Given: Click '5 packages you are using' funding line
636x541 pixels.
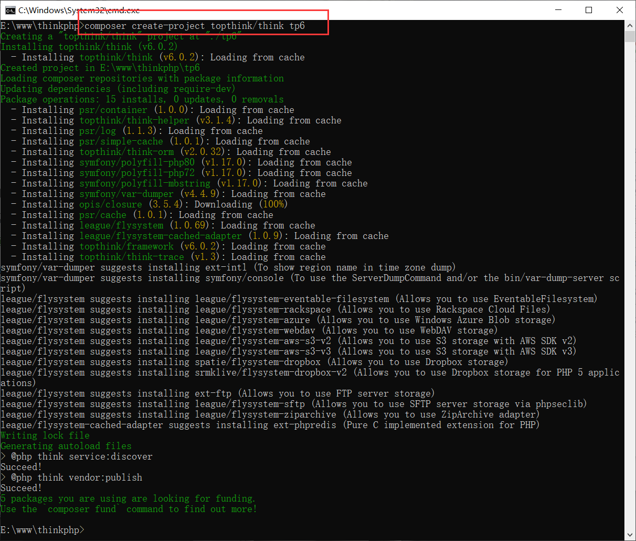Looking at the screenshot, I should (128, 498).
